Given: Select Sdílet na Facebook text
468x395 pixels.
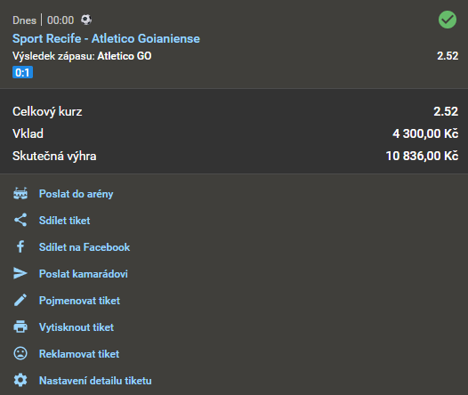Looking at the screenshot, I should tap(85, 247).
